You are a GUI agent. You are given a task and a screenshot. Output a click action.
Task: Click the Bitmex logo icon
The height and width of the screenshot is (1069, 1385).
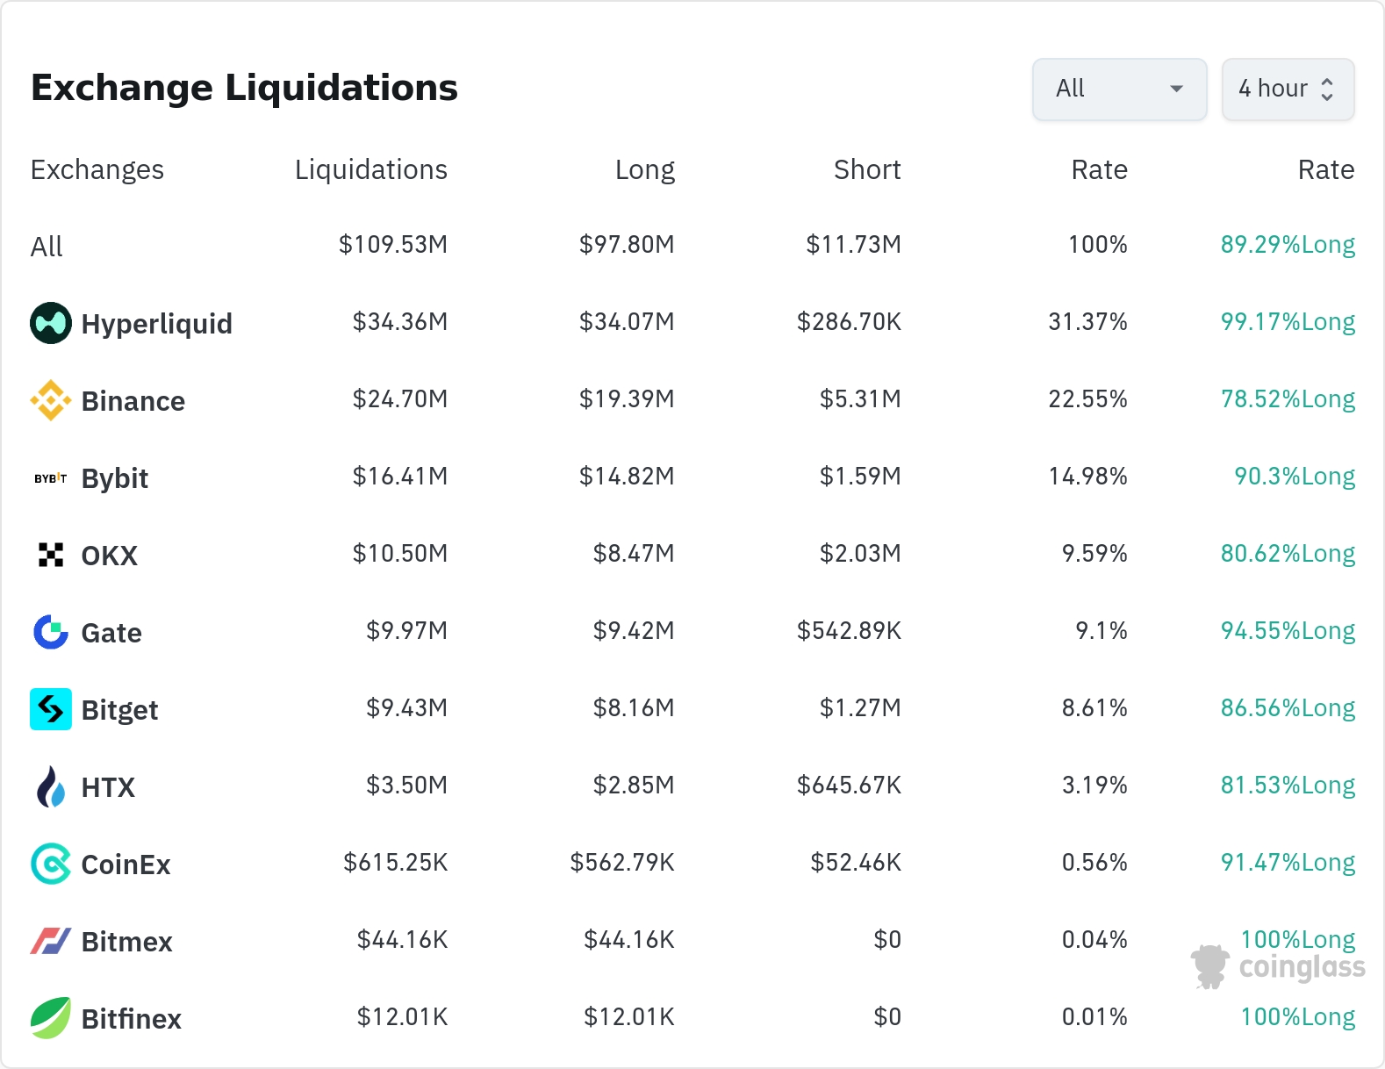pos(51,941)
